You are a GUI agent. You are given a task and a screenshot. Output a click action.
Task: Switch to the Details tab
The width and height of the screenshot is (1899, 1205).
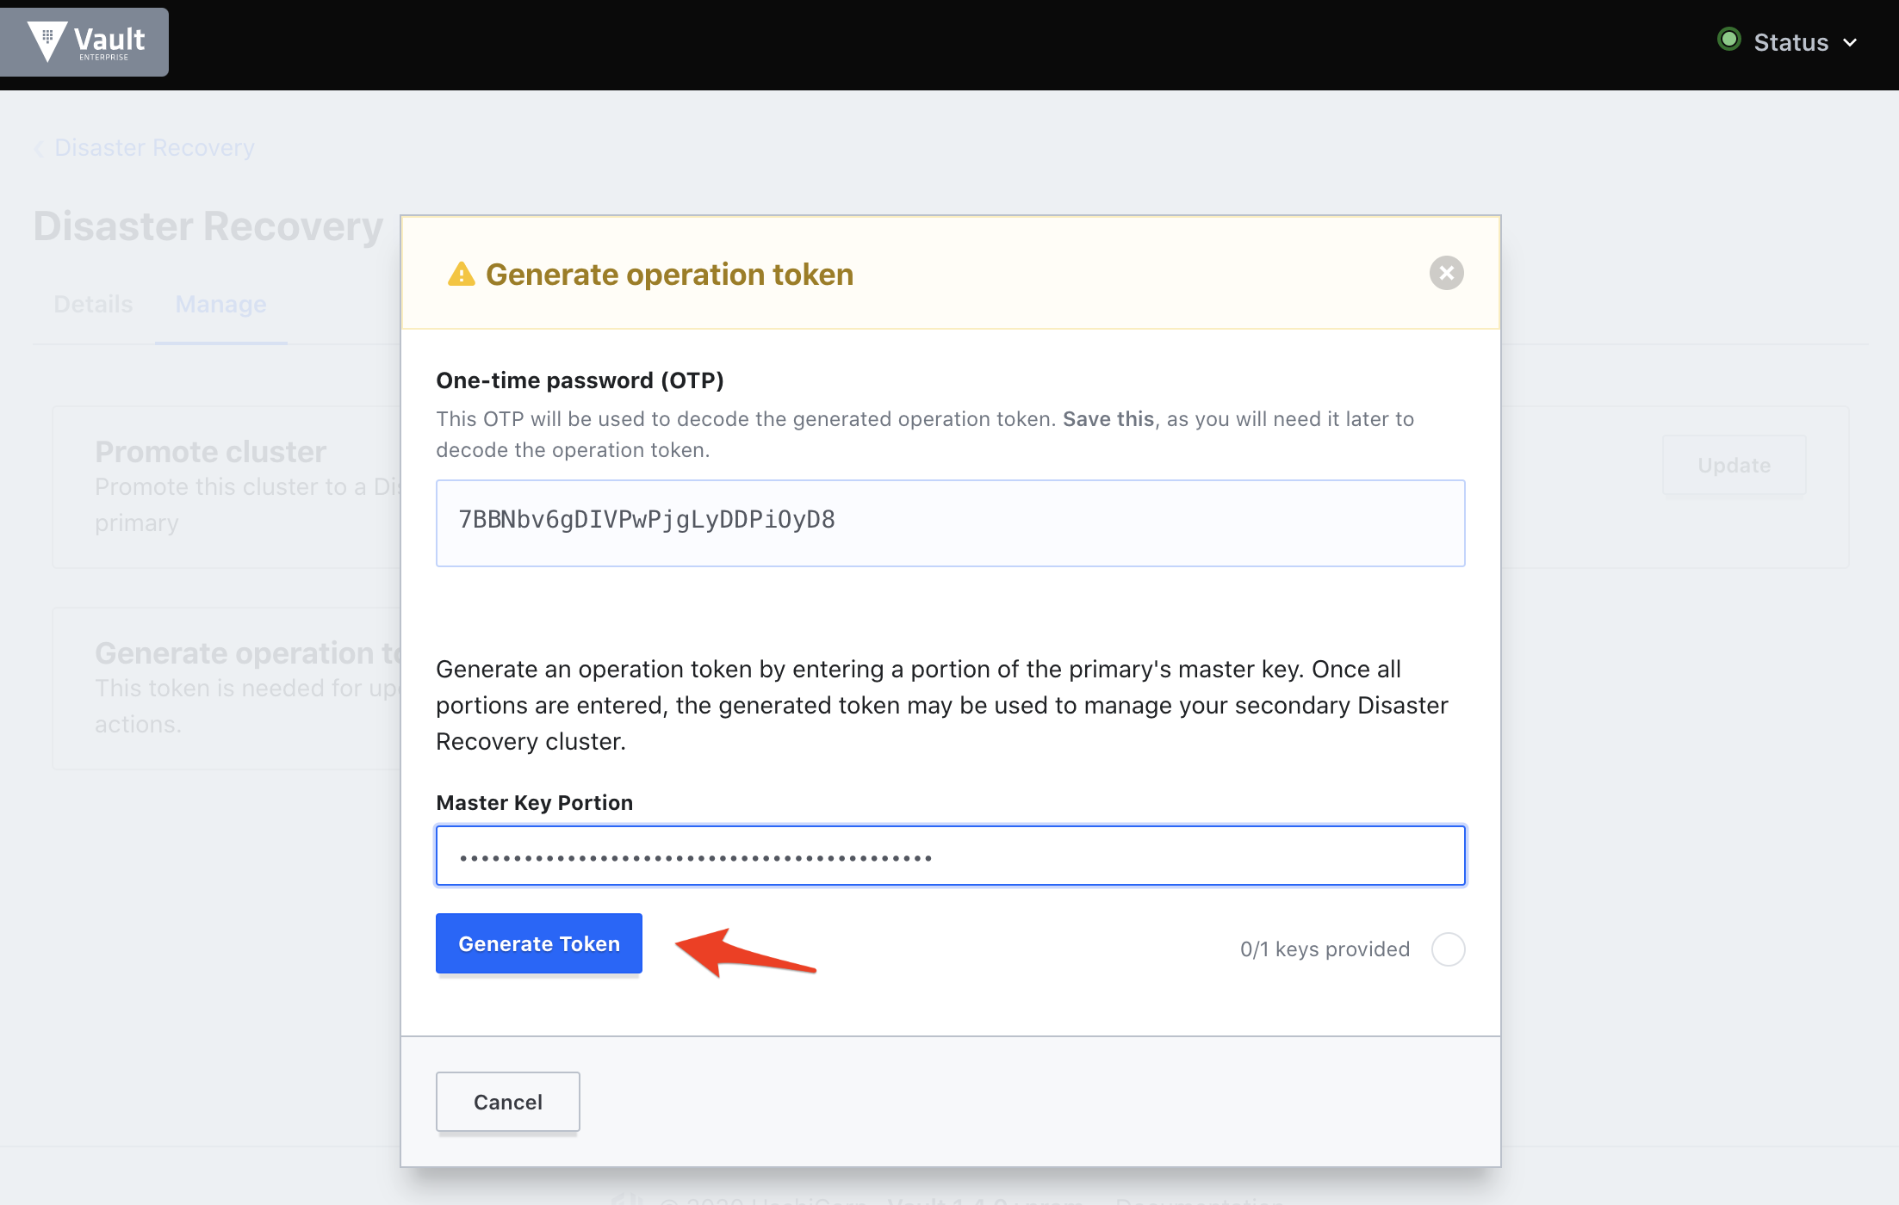click(92, 304)
